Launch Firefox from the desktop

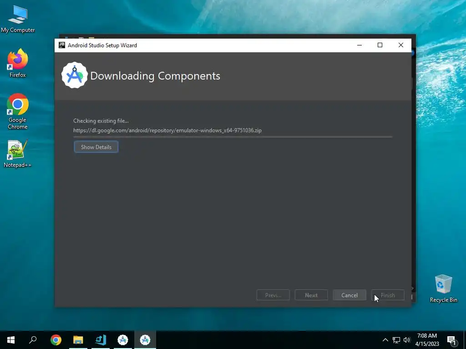pyautogui.click(x=18, y=63)
